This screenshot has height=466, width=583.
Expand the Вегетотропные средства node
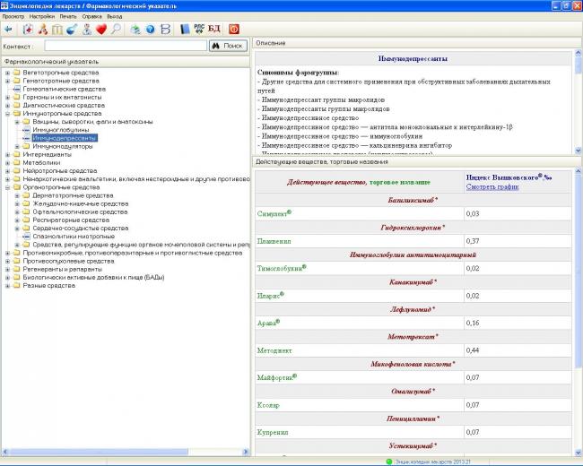point(7,73)
